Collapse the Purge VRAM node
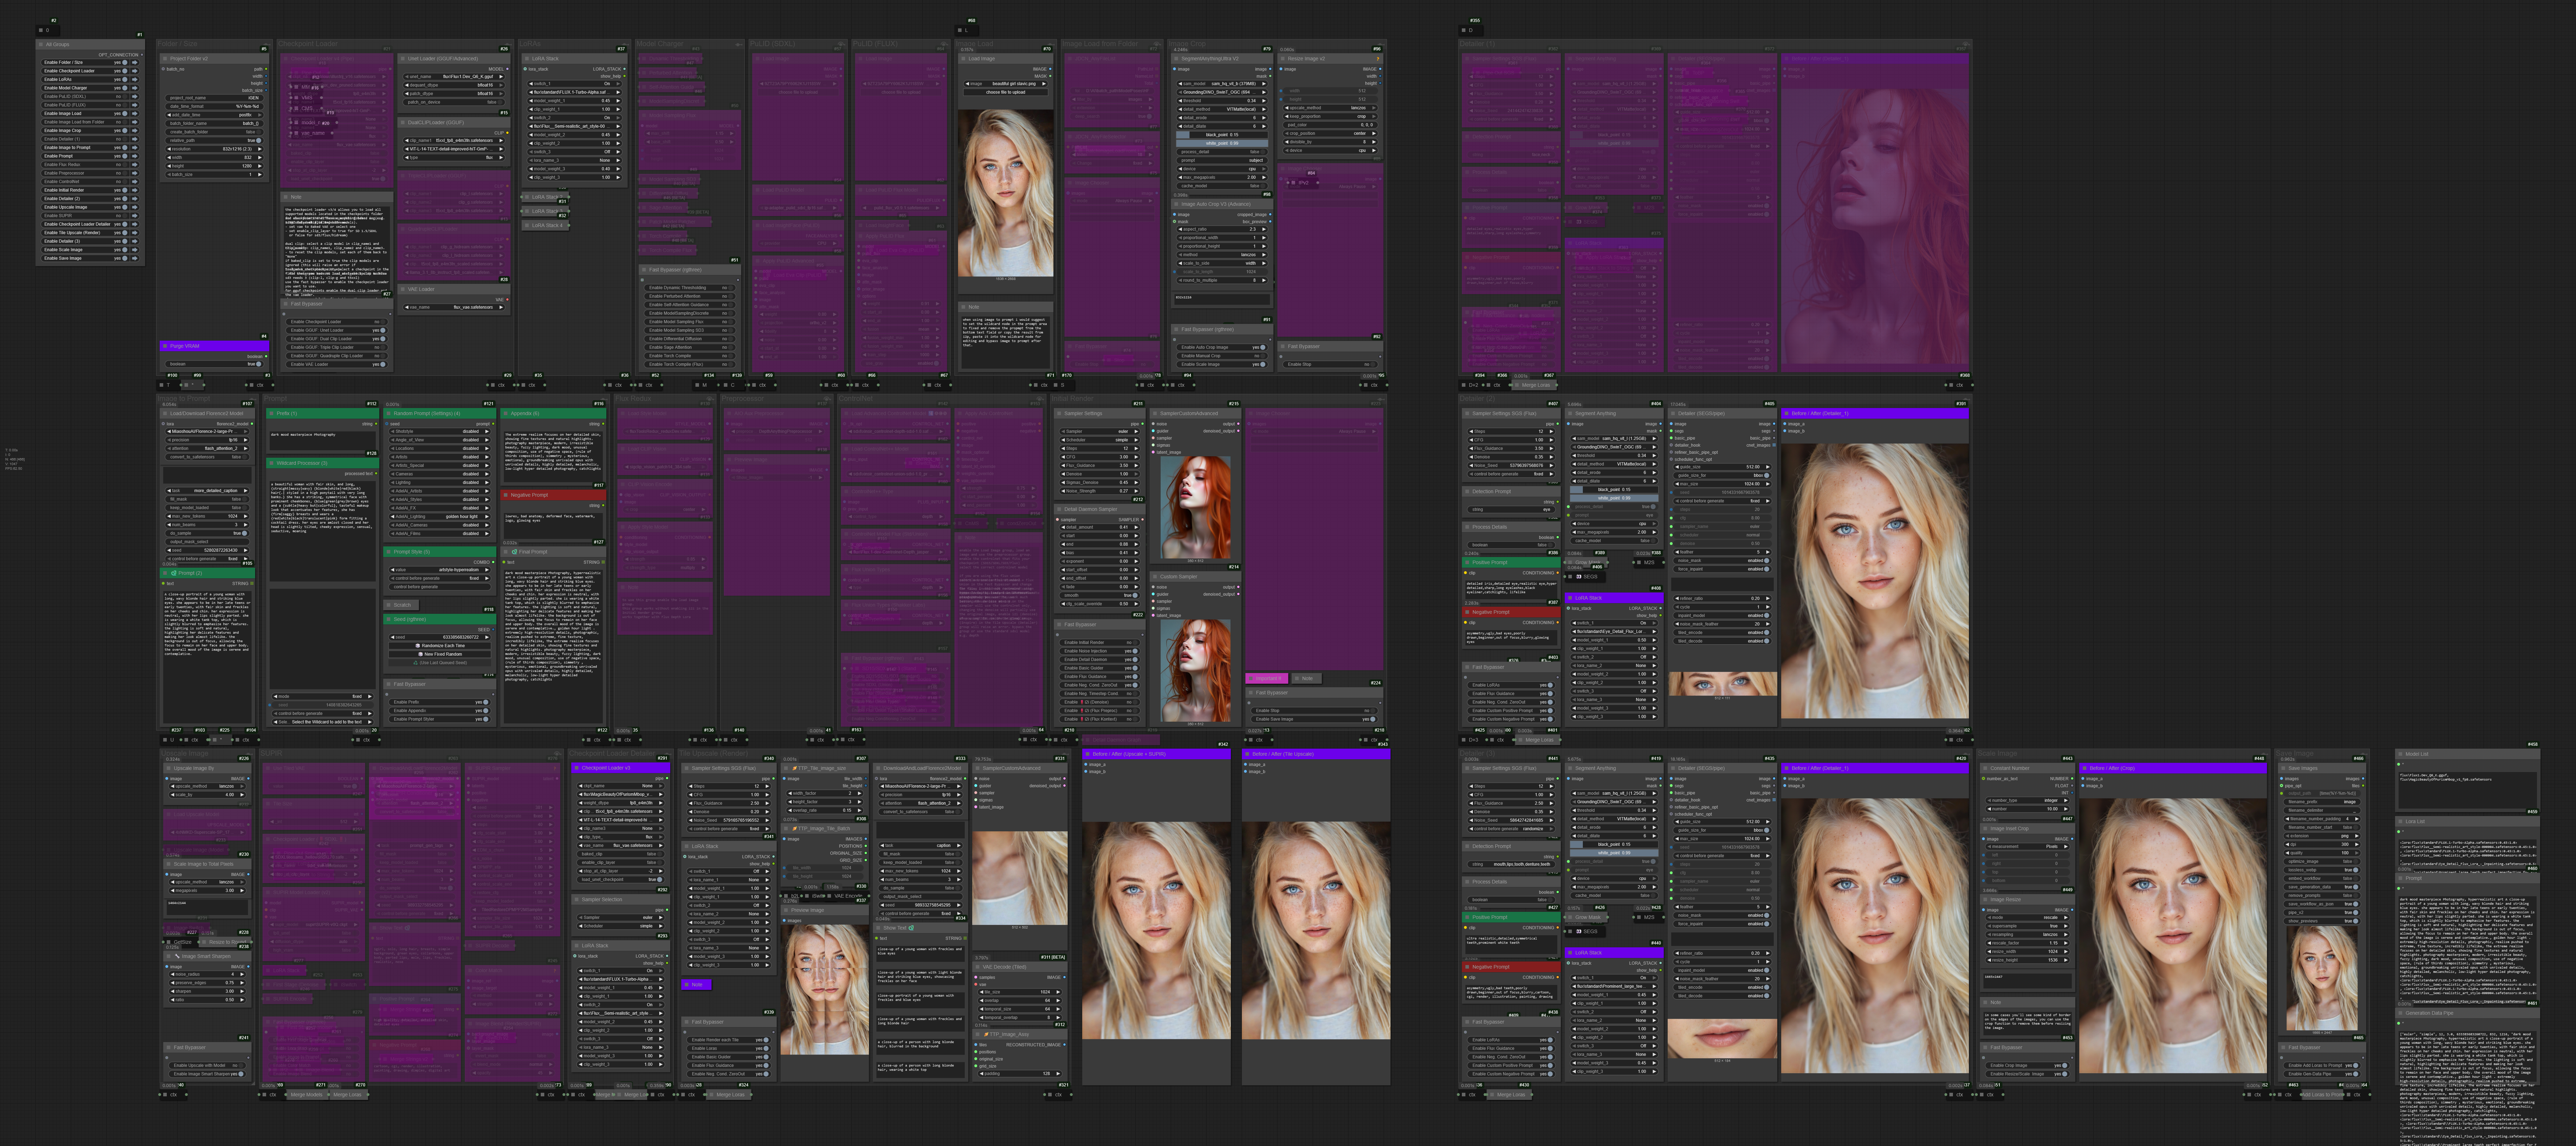Image resolution: width=2576 pixels, height=1146 pixels. [165, 346]
